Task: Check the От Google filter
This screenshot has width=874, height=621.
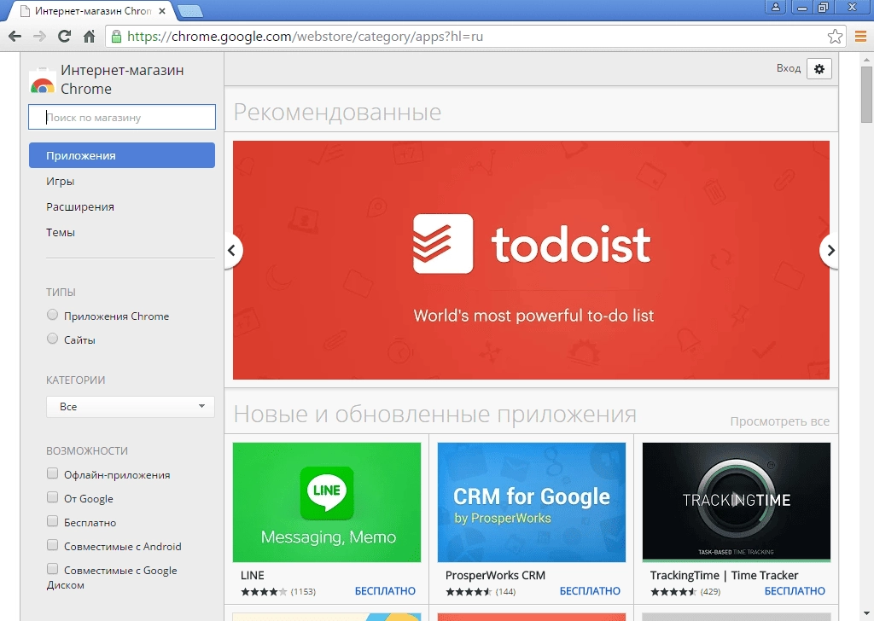Action: (x=52, y=497)
